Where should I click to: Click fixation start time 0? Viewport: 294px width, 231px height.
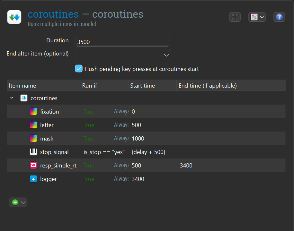(133, 112)
